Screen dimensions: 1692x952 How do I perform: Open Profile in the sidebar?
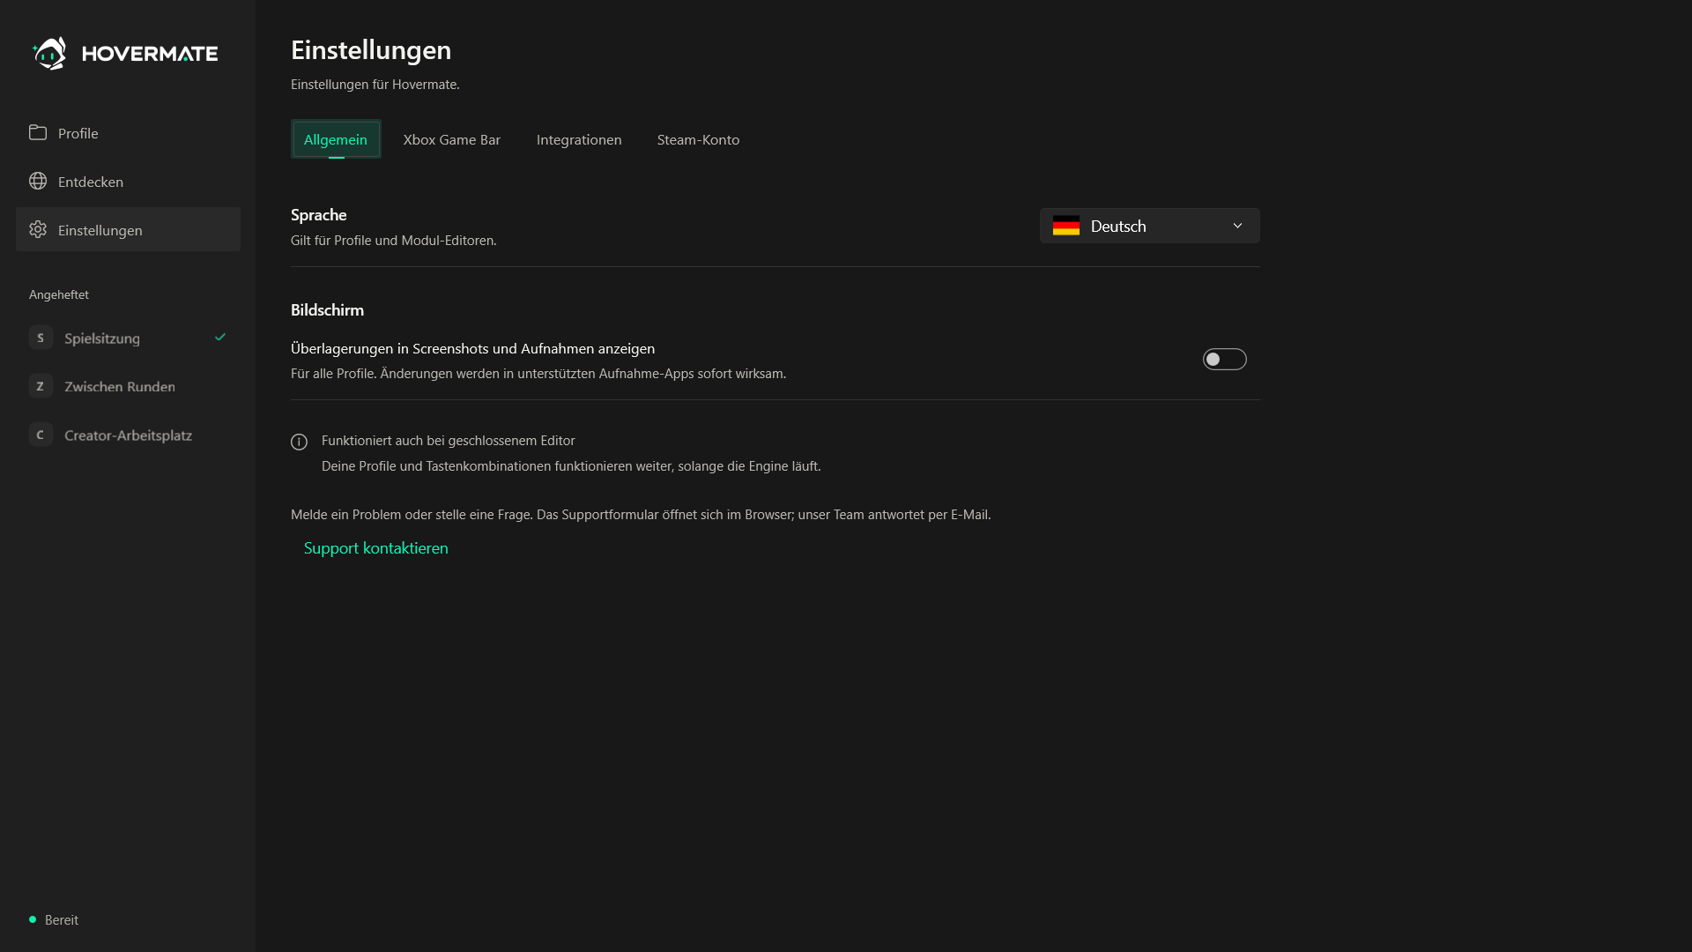coord(128,132)
